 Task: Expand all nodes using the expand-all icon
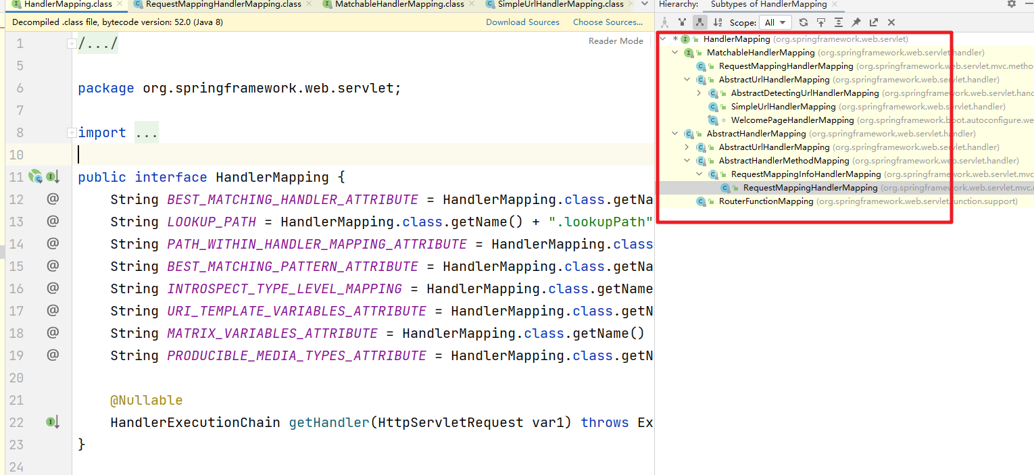click(839, 22)
